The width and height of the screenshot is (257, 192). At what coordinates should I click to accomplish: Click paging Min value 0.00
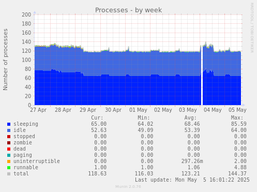coord(147,155)
